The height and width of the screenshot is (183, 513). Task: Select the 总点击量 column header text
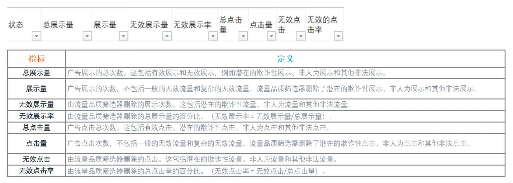[231, 25]
